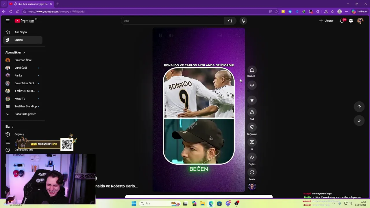
Task: Open the YouTube hamburger guide menu
Action: [8, 21]
